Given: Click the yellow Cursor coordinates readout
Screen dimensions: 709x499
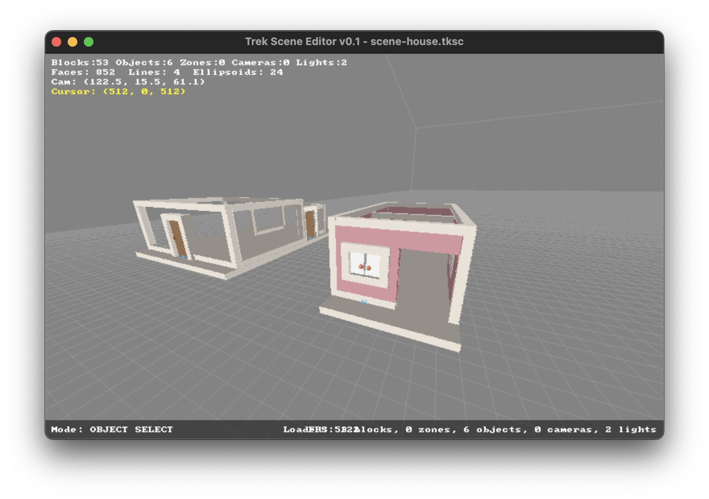Looking at the screenshot, I should [x=118, y=92].
